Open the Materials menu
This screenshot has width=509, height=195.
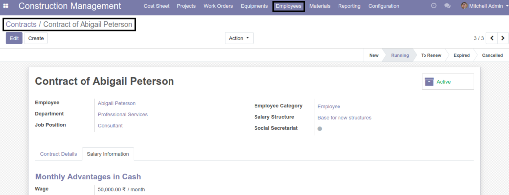tap(320, 6)
